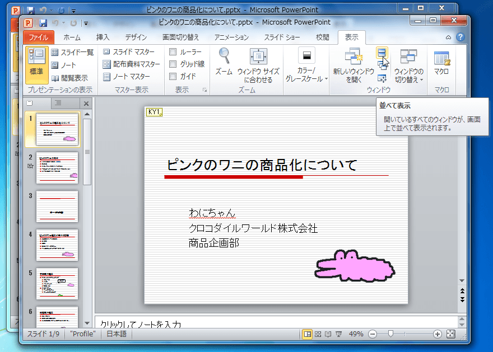This screenshot has width=493, height=352.
Task: Click the zoom slider handle
Action: tap(391, 334)
